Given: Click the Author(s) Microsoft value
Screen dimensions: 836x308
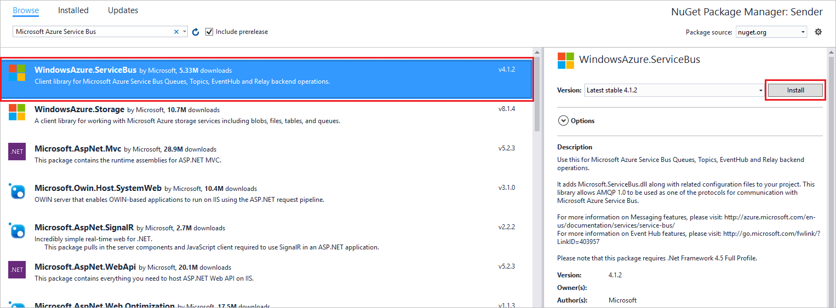Looking at the screenshot, I should (x=622, y=300).
